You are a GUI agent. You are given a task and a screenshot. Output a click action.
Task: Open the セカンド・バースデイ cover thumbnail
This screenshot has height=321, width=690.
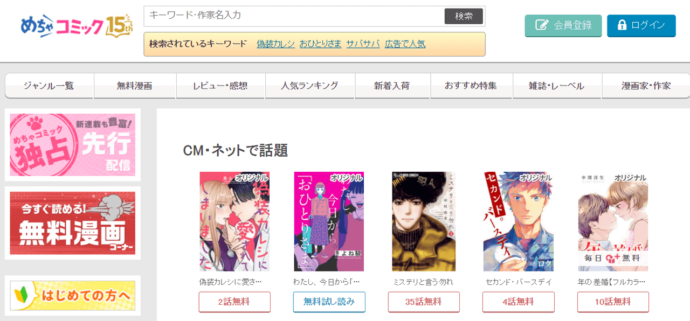click(519, 221)
